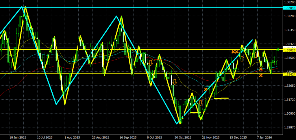Click the orange up arrow right of the X pair
The height and width of the screenshot is (140, 296).
coord(242,59)
